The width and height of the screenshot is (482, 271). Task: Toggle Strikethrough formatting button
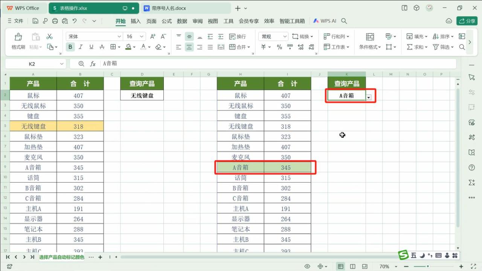pos(102,47)
